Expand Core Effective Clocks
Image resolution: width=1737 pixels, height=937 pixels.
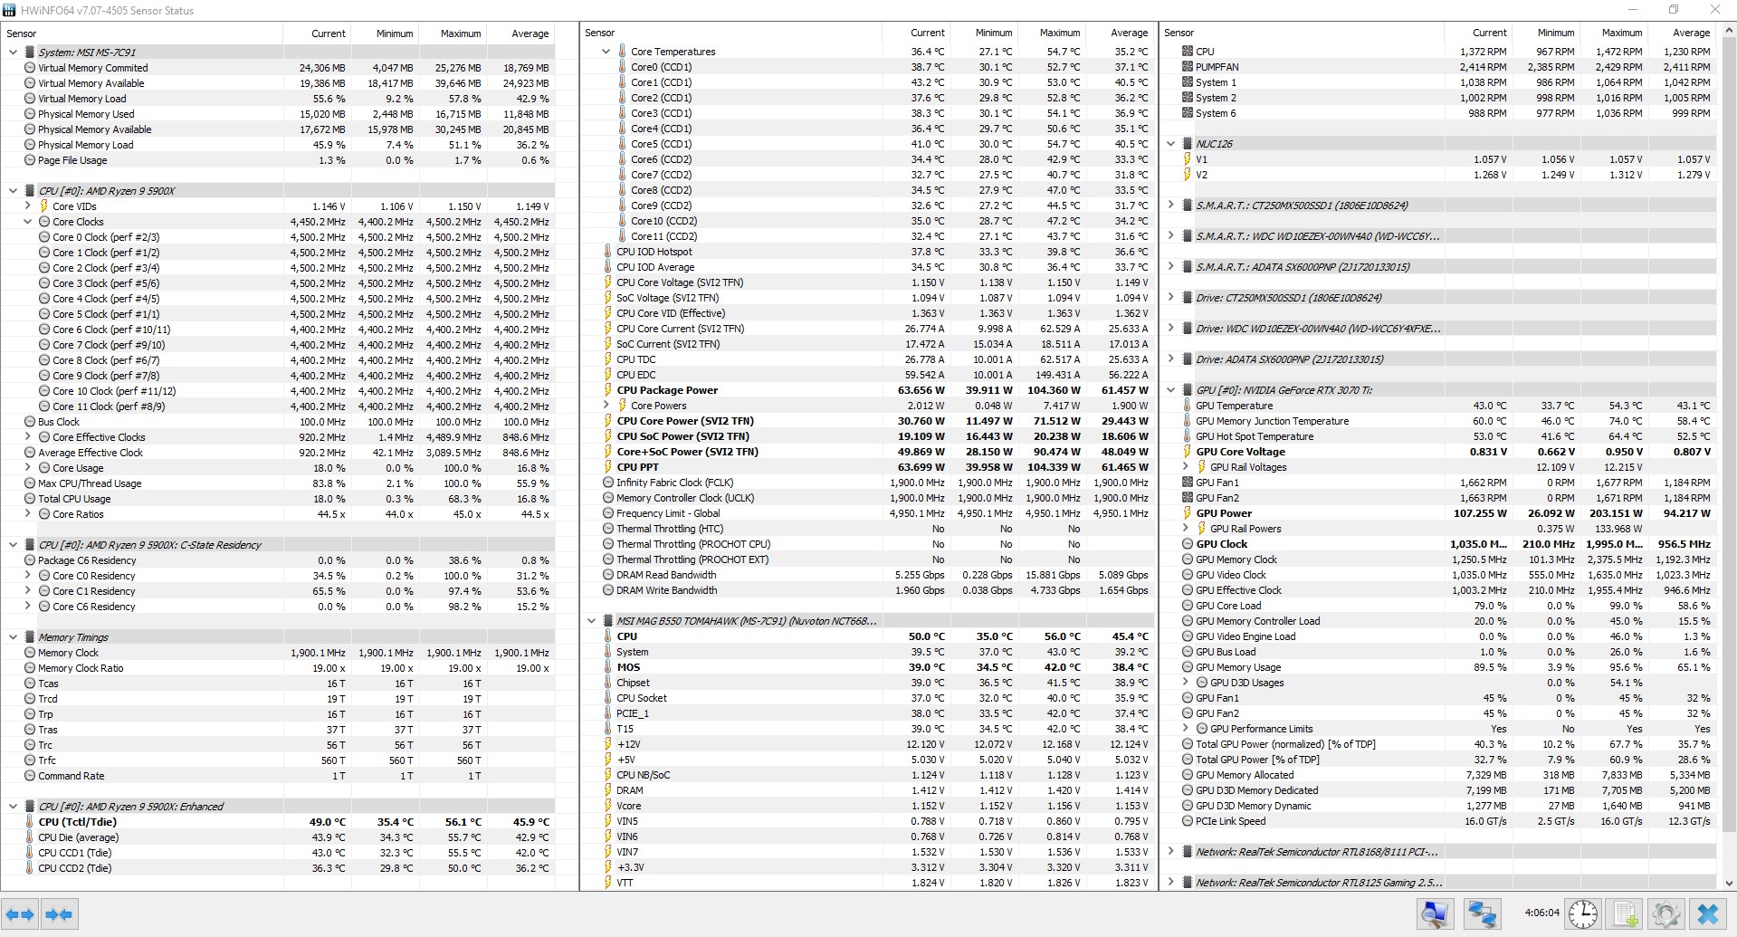pos(27,437)
